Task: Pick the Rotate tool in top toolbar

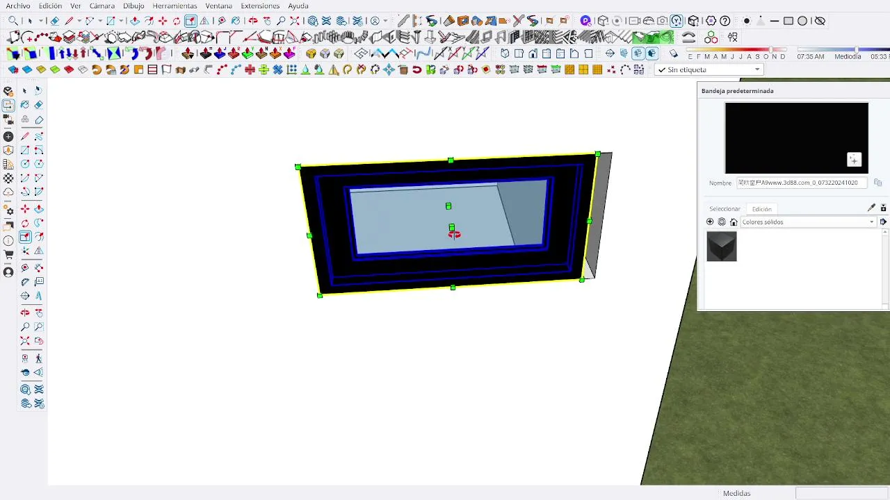Action: [177, 21]
